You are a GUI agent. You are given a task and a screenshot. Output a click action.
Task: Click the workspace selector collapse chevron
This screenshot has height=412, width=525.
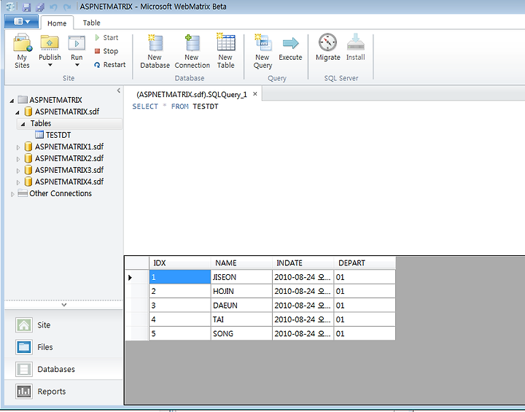point(64,305)
